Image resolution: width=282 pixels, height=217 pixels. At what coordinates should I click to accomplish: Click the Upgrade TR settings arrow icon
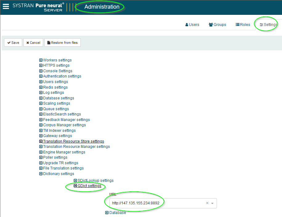41,163
